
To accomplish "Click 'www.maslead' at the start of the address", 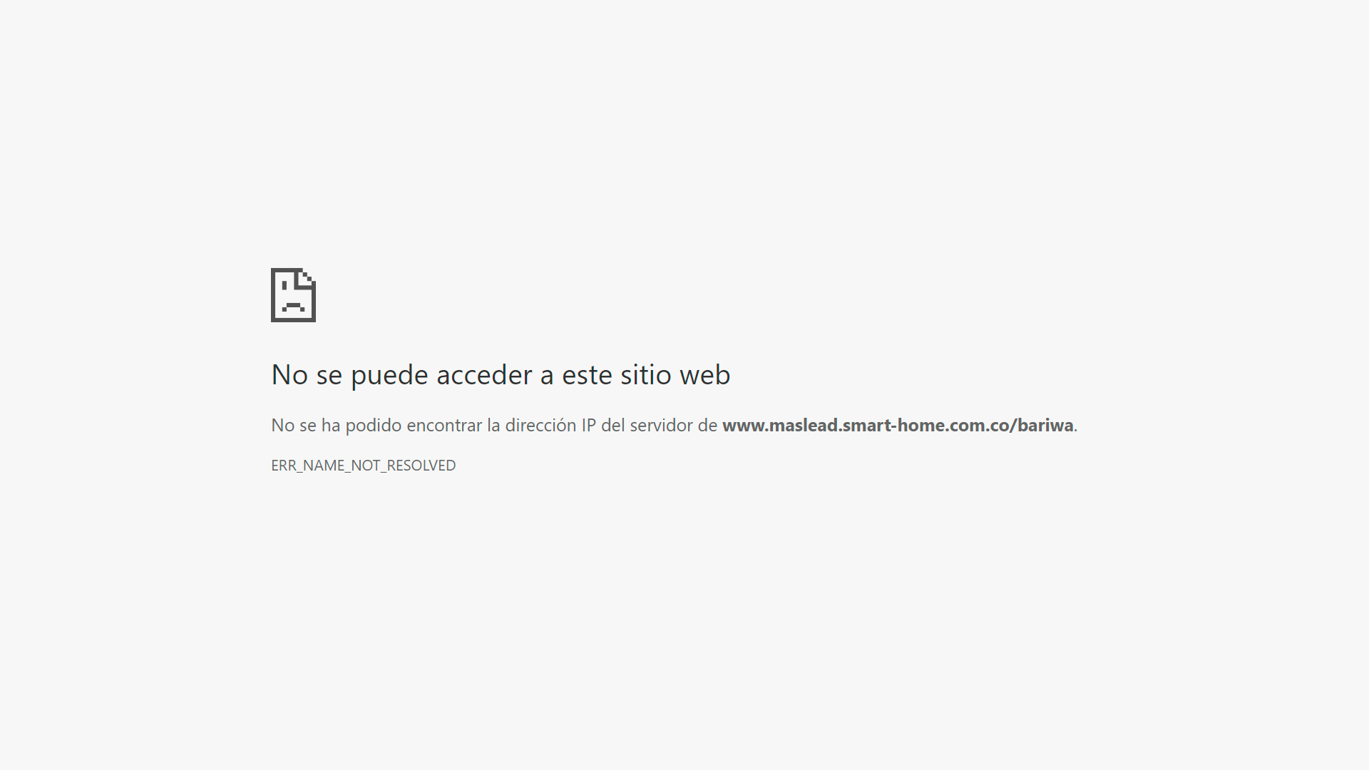I will (x=780, y=426).
